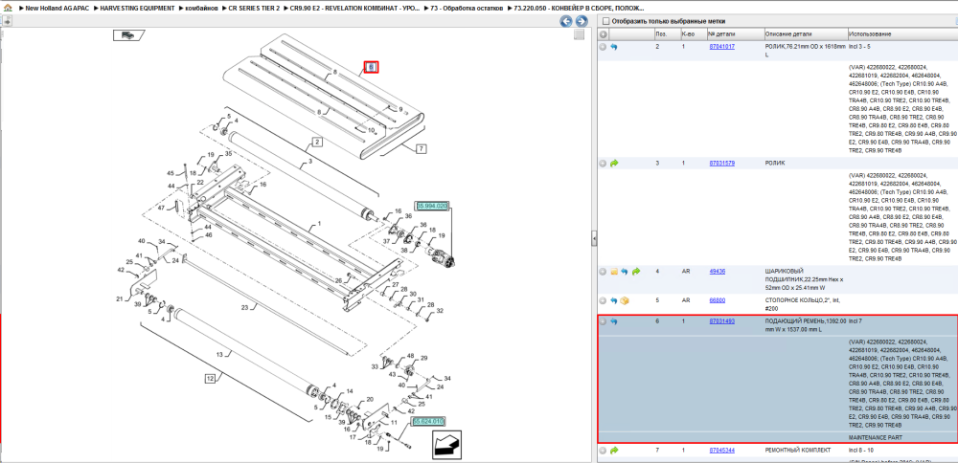Click the small square button at diagram corner

(579, 34)
